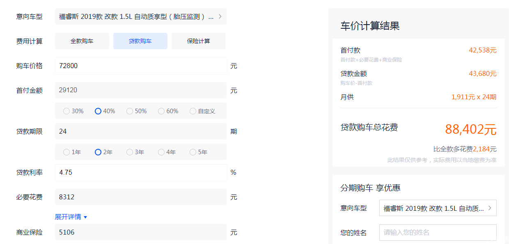511x244 pixels.
Task: Click the 购车价格 input field
Action: coord(141,66)
